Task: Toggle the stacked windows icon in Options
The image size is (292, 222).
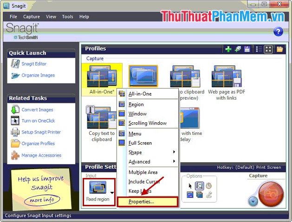Action: click(x=199, y=195)
